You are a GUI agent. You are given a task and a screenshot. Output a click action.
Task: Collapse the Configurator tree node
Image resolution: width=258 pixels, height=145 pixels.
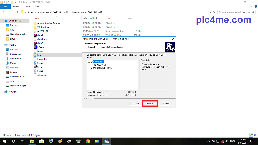point(89,62)
